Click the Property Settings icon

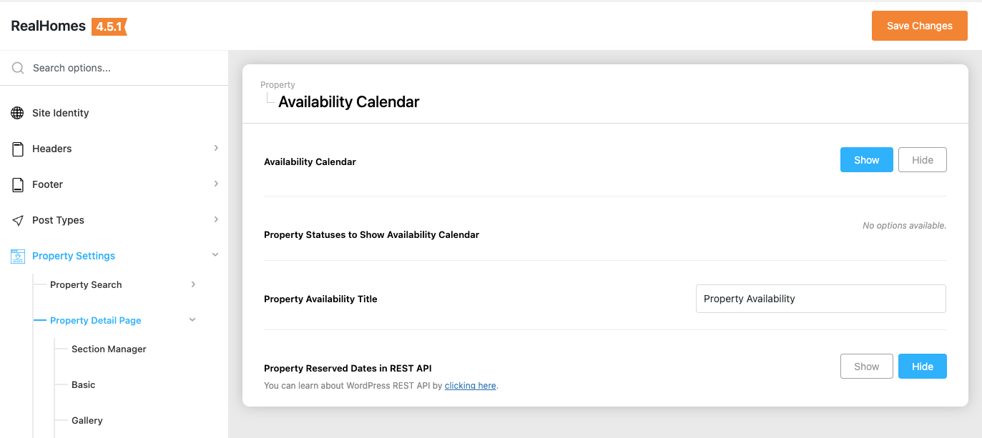(x=18, y=256)
